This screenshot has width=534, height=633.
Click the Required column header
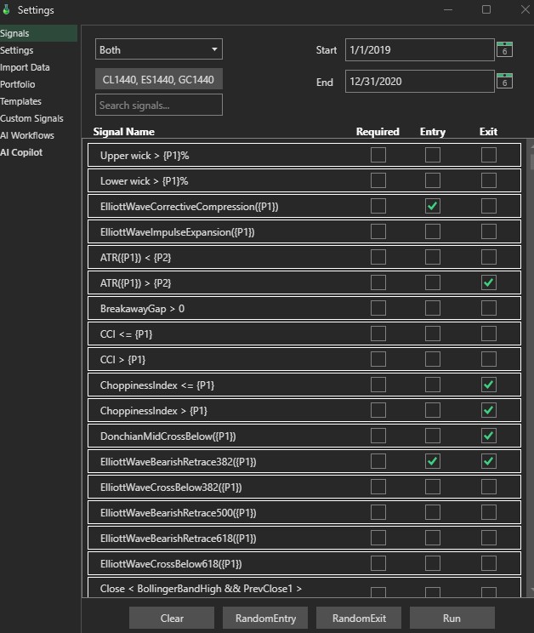coord(378,132)
